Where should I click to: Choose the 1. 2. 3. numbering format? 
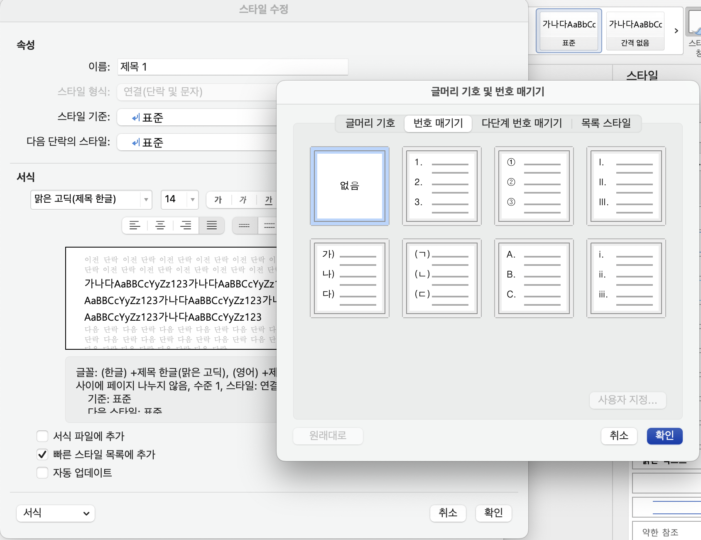click(x=441, y=186)
